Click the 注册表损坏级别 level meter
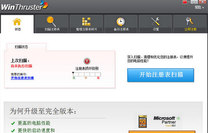Viewport: 208px width, 133px height. (x=87, y=74)
